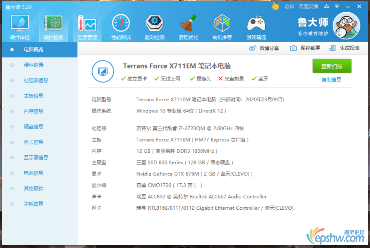Click report icon for 生成报表
Screen dimensions: 370x248
[x=333, y=48]
